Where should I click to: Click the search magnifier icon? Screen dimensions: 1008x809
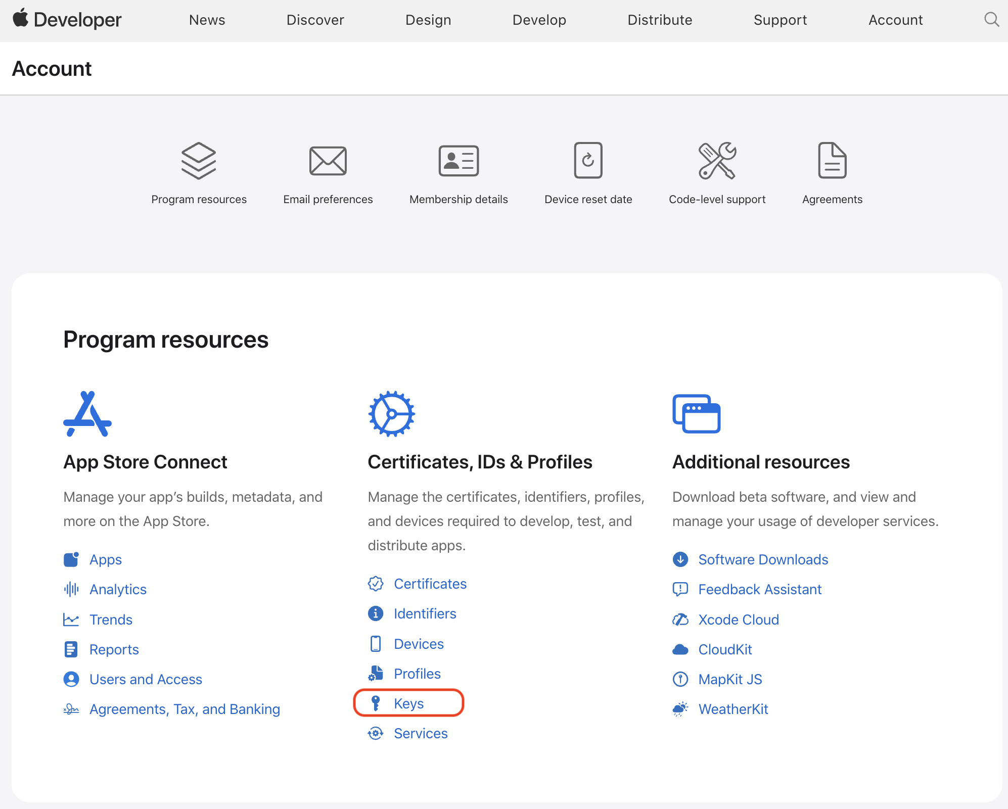click(991, 20)
